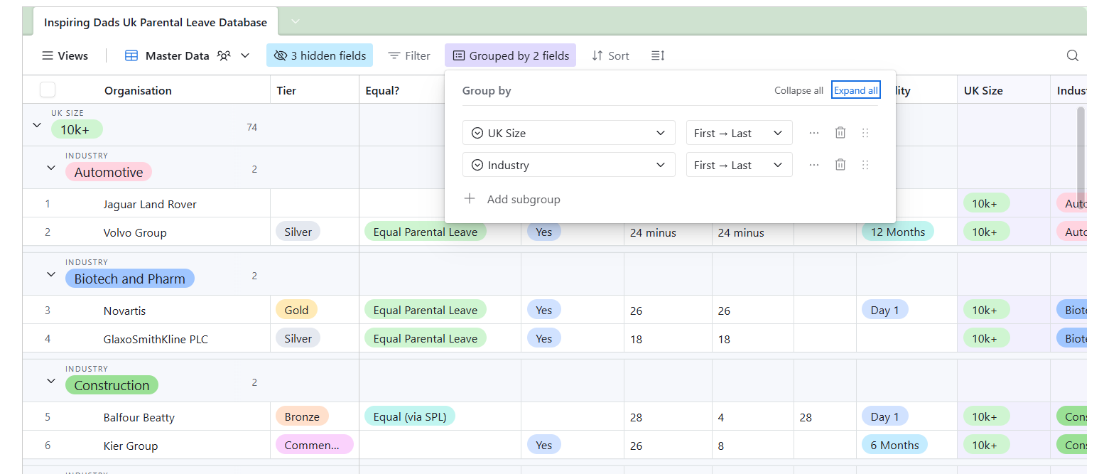Toggle the select-all rows checkbox

point(48,90)
